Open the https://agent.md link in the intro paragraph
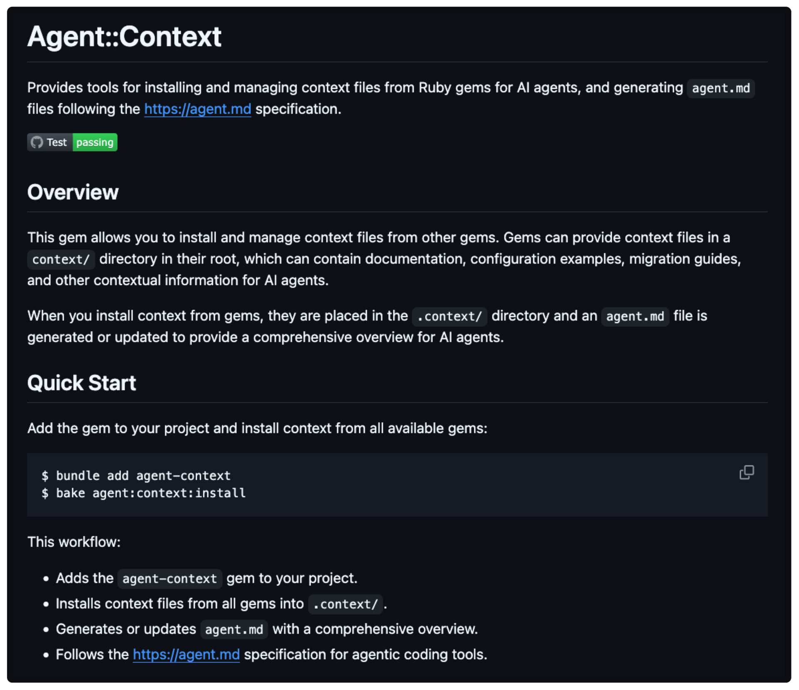799x690 pixels. tap(198, 109)
